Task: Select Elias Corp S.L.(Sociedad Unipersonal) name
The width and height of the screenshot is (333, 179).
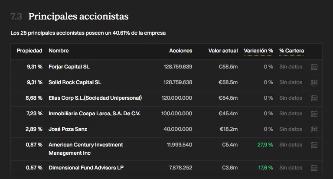Action: [95, 98]
